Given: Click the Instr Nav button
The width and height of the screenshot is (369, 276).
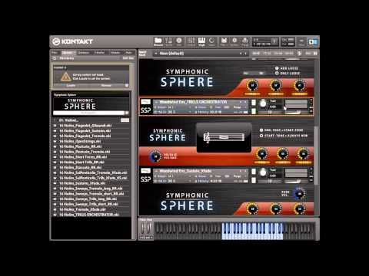Looking at the screenshot, I should click(128, 58).
